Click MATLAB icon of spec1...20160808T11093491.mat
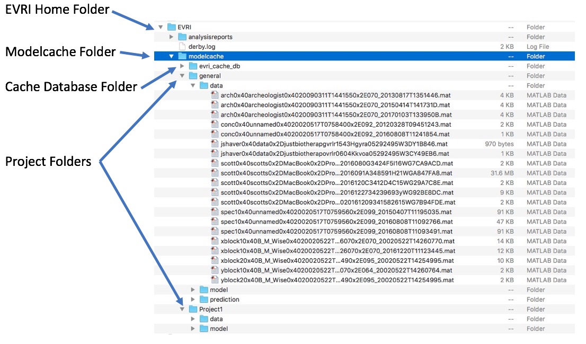The width and height of the screenshot is (586, 344). [215, 231]
